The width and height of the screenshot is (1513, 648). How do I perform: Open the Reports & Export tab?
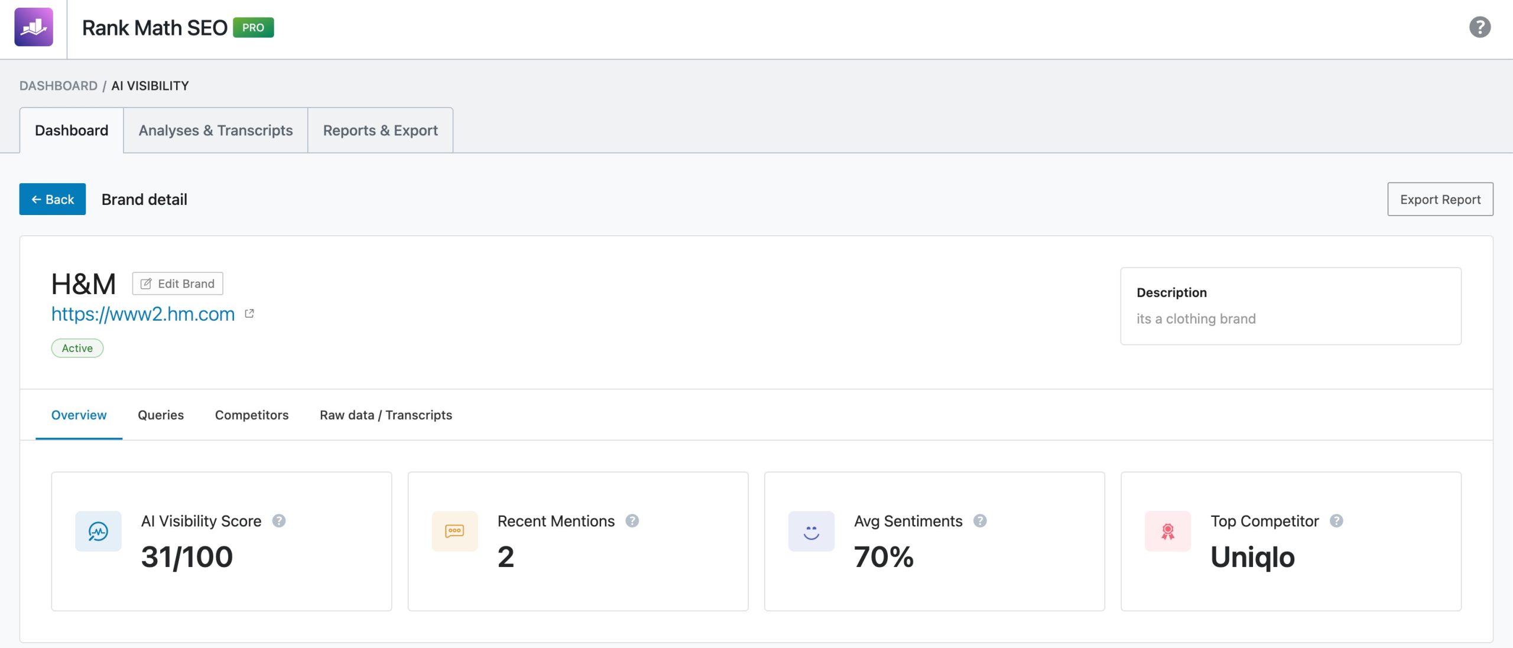pyautogui.click(x=381, y=130)
